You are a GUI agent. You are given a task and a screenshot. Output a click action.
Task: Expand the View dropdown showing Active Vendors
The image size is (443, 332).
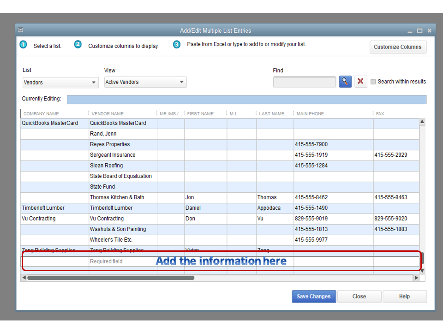145,82
